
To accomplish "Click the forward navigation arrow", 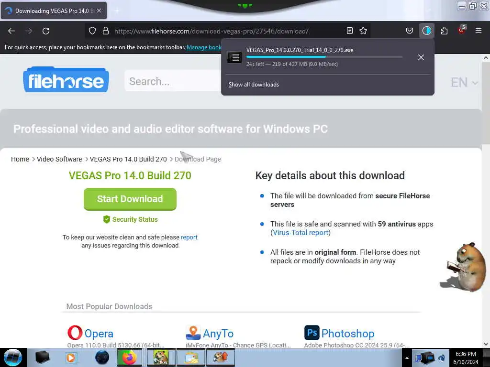I will 29,31.
